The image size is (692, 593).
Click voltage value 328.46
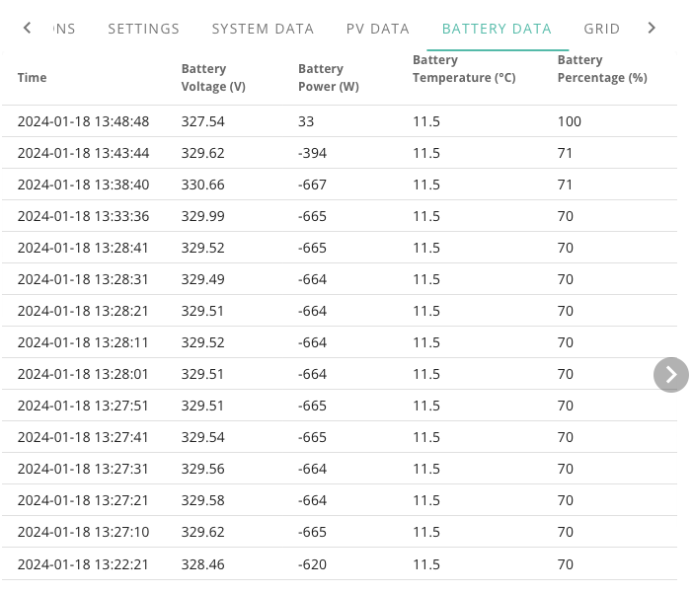[202, 564]
